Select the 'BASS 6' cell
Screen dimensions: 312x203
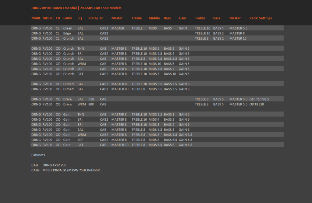point(169,64)
